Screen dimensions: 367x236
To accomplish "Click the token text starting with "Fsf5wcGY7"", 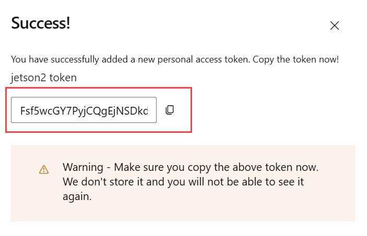I will [84, 110].
